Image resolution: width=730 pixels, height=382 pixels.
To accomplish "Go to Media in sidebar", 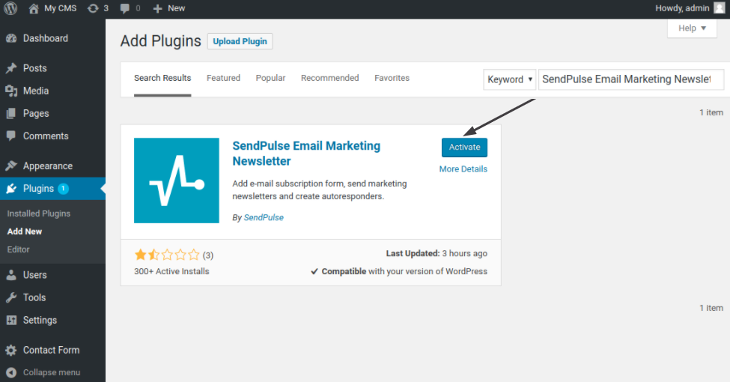I will click(x=35, y=91).
